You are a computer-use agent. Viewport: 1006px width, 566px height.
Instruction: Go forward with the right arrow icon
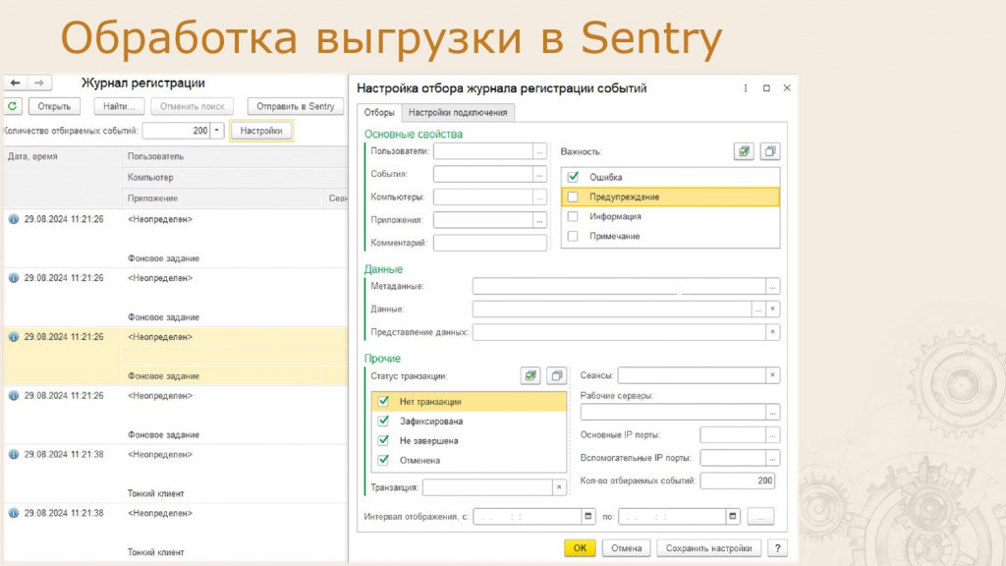click(39, 83)
